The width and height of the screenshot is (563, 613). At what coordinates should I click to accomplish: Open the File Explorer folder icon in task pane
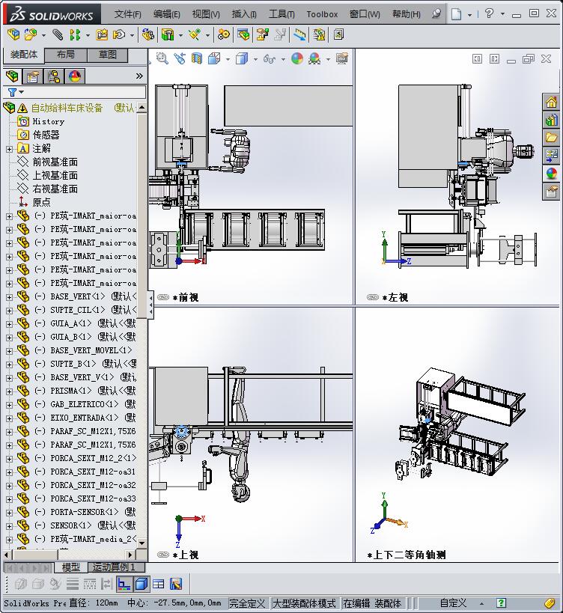pos(551,138)
